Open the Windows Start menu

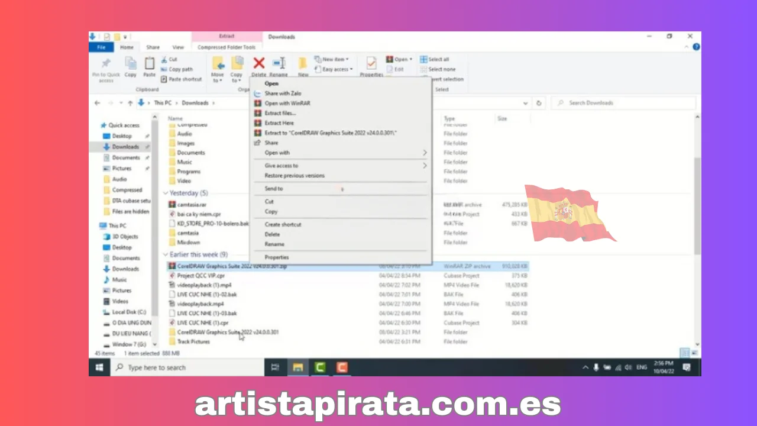(x=99, y=367)
